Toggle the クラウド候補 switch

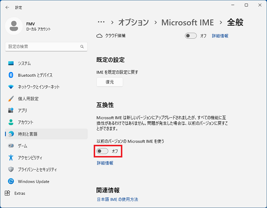pos(191,36)
